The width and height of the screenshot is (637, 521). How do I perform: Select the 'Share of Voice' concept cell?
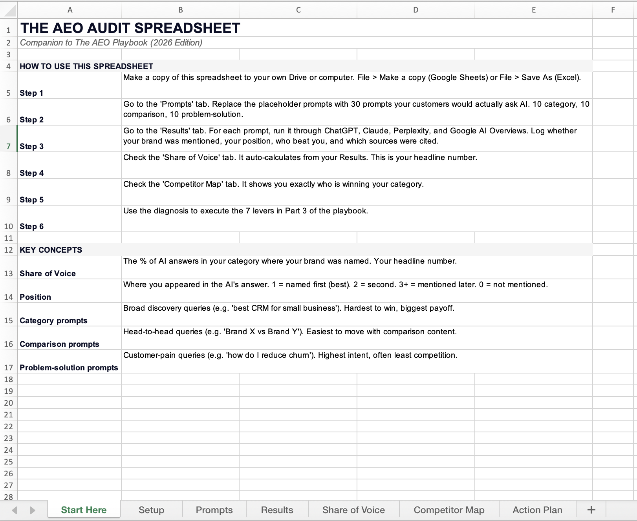(70, 267)
